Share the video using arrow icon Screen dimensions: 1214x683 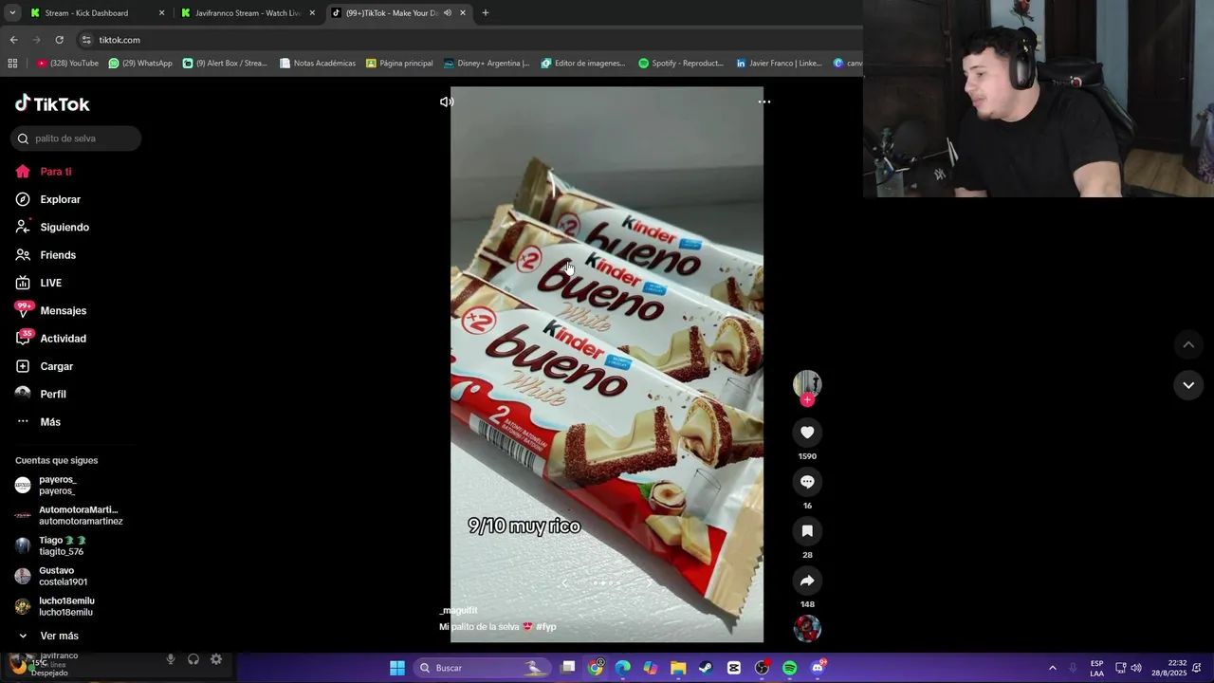coord(807,581)
